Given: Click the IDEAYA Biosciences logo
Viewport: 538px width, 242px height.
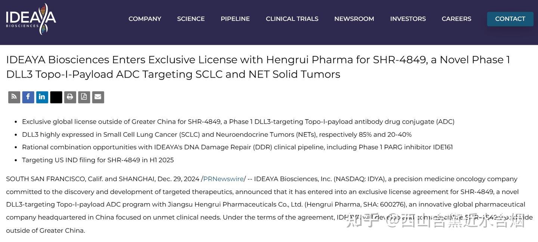Looking at the screenshot, I should coord(31,19).
